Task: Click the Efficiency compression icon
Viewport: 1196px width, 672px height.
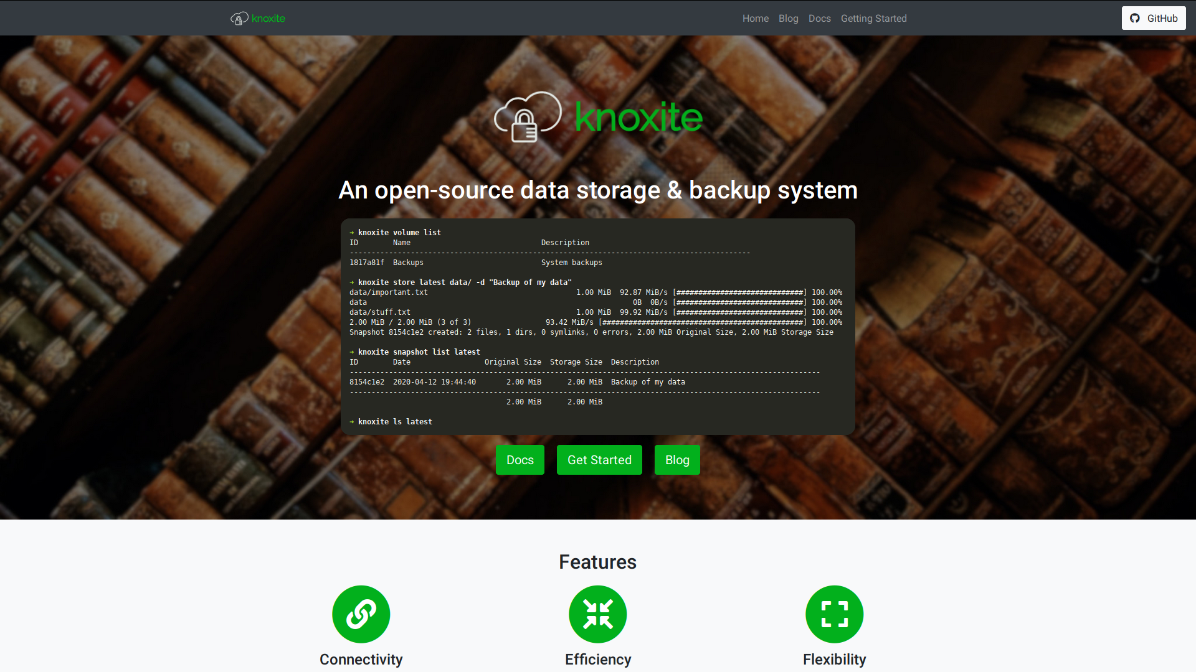Action: (x=598, y=613)
